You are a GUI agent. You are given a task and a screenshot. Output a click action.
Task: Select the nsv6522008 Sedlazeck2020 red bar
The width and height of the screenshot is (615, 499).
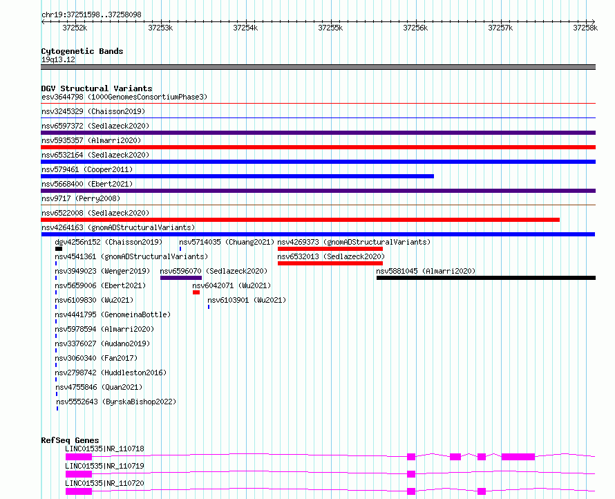coord(300,220)
